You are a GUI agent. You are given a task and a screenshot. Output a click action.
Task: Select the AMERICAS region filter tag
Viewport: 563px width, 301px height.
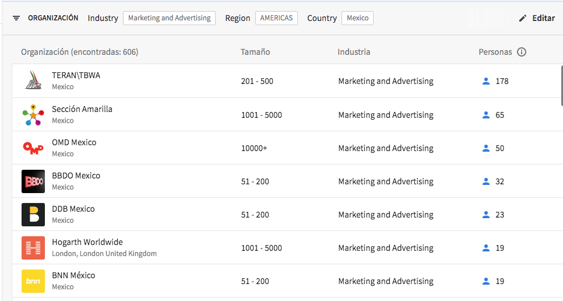(x=276, y=18)
